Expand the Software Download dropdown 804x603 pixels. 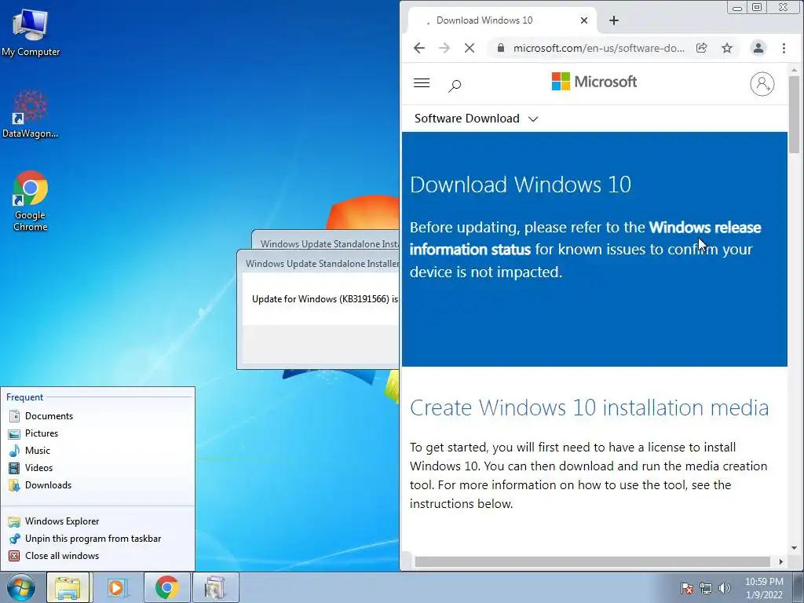[x=476, y=119]
